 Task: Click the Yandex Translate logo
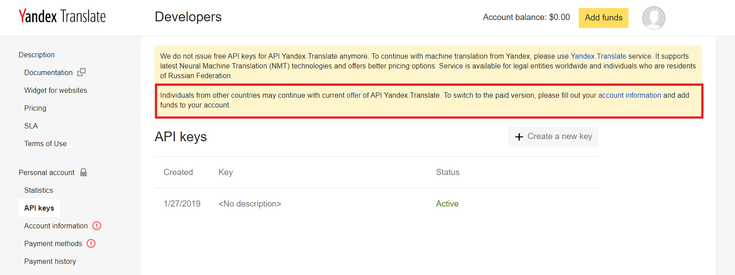tap(62, 16)
